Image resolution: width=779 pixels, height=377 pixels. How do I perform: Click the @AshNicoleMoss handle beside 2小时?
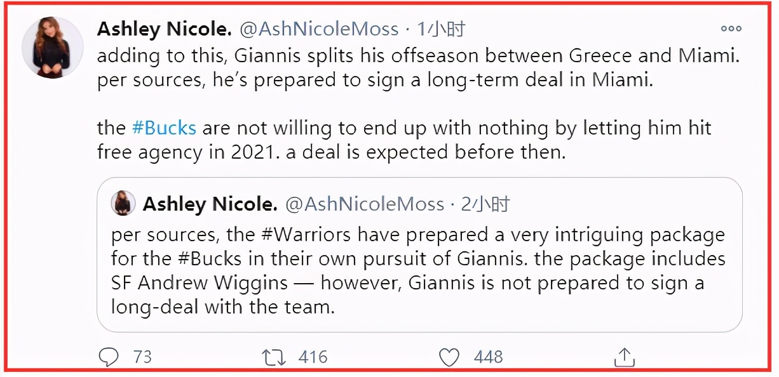[x=364, y=204]
